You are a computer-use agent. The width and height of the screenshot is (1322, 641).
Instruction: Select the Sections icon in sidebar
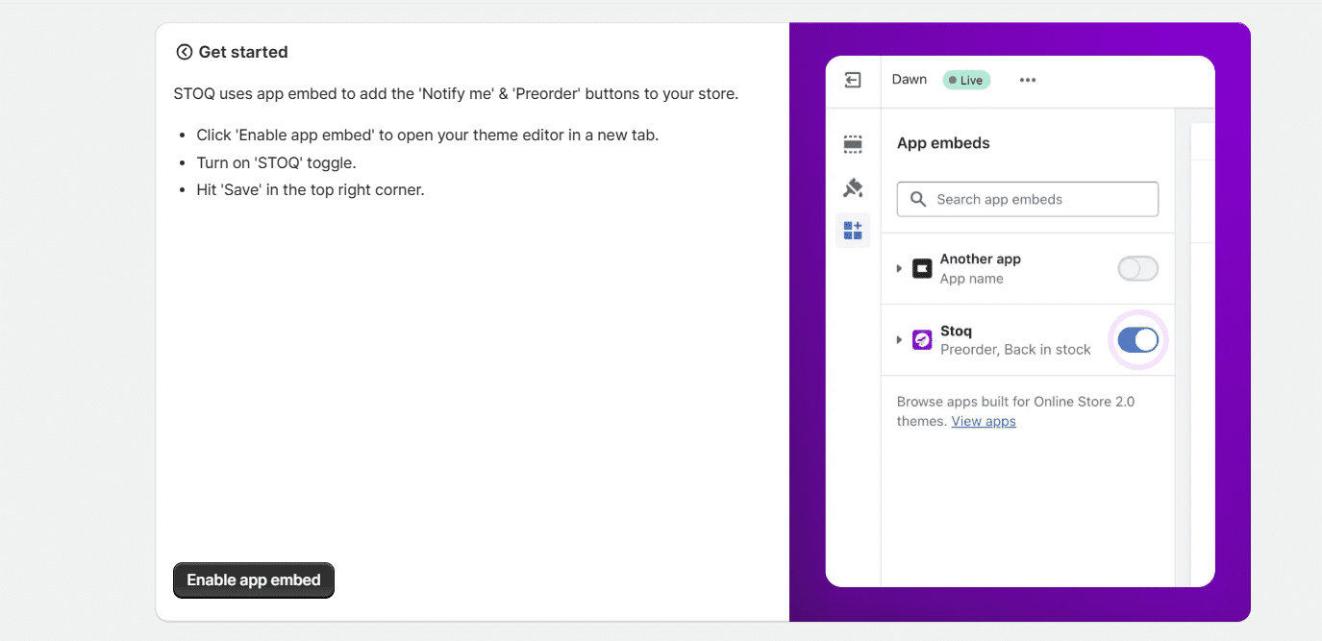click(x=853, y=144)
